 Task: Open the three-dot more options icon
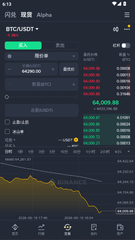pyautogui.click(x=127, y=29)
